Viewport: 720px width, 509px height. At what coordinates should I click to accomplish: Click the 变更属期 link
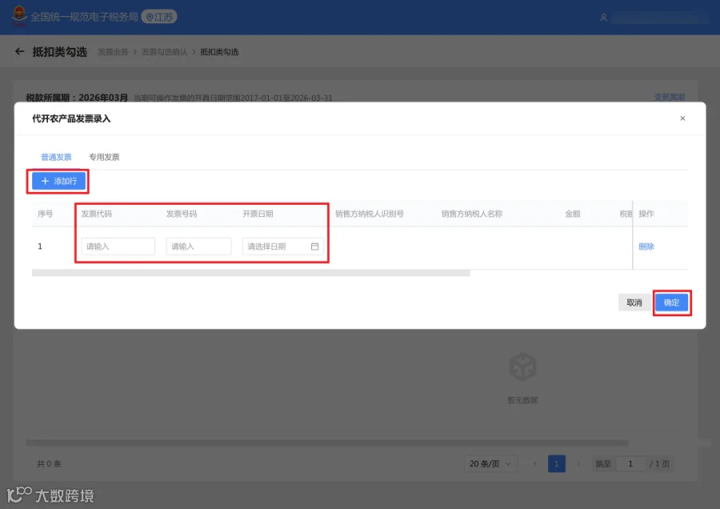point(669,98)
